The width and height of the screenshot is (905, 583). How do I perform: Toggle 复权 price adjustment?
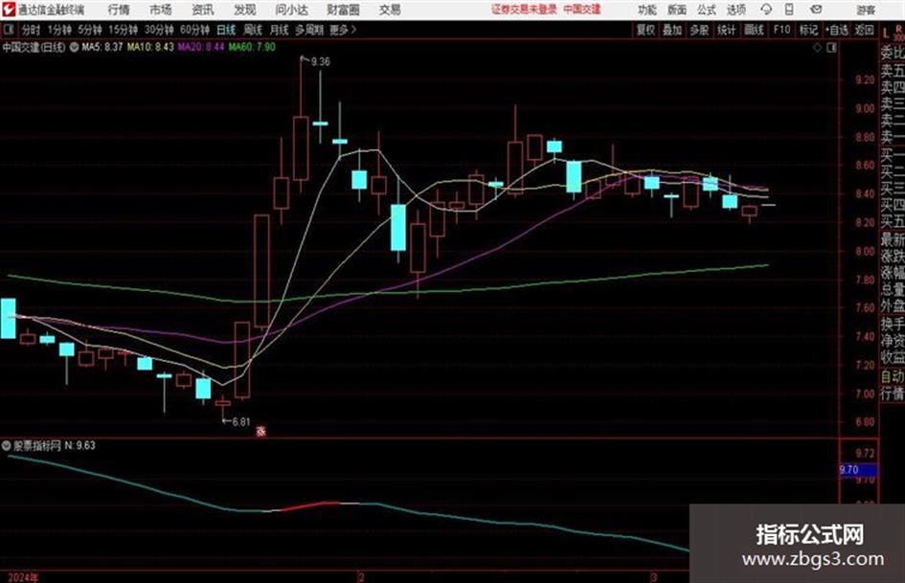pos(645,30)
